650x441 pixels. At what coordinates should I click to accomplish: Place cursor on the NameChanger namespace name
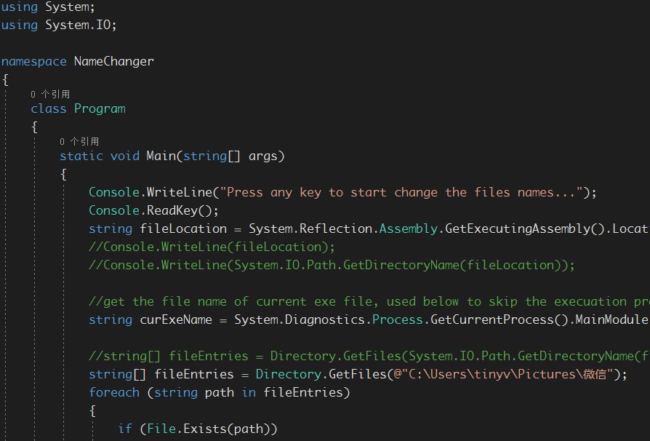click(x=113, y=61)
